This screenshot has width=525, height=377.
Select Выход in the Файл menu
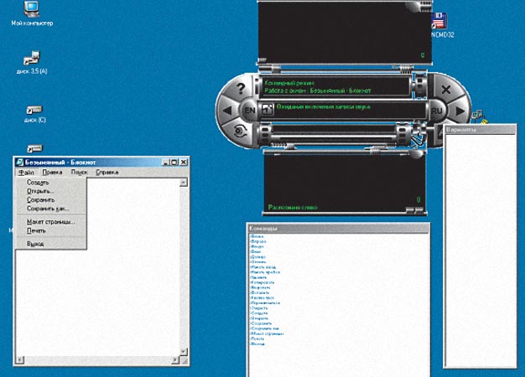click(35, 244)
